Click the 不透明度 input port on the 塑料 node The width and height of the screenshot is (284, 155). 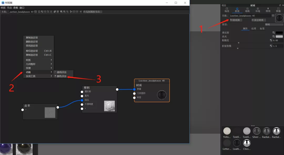coord(82,104)
